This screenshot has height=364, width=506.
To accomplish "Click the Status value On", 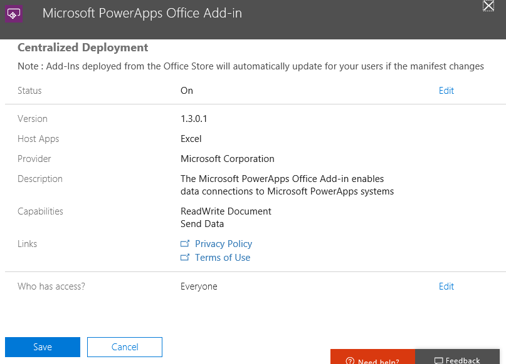I will [x=187, y=91].
